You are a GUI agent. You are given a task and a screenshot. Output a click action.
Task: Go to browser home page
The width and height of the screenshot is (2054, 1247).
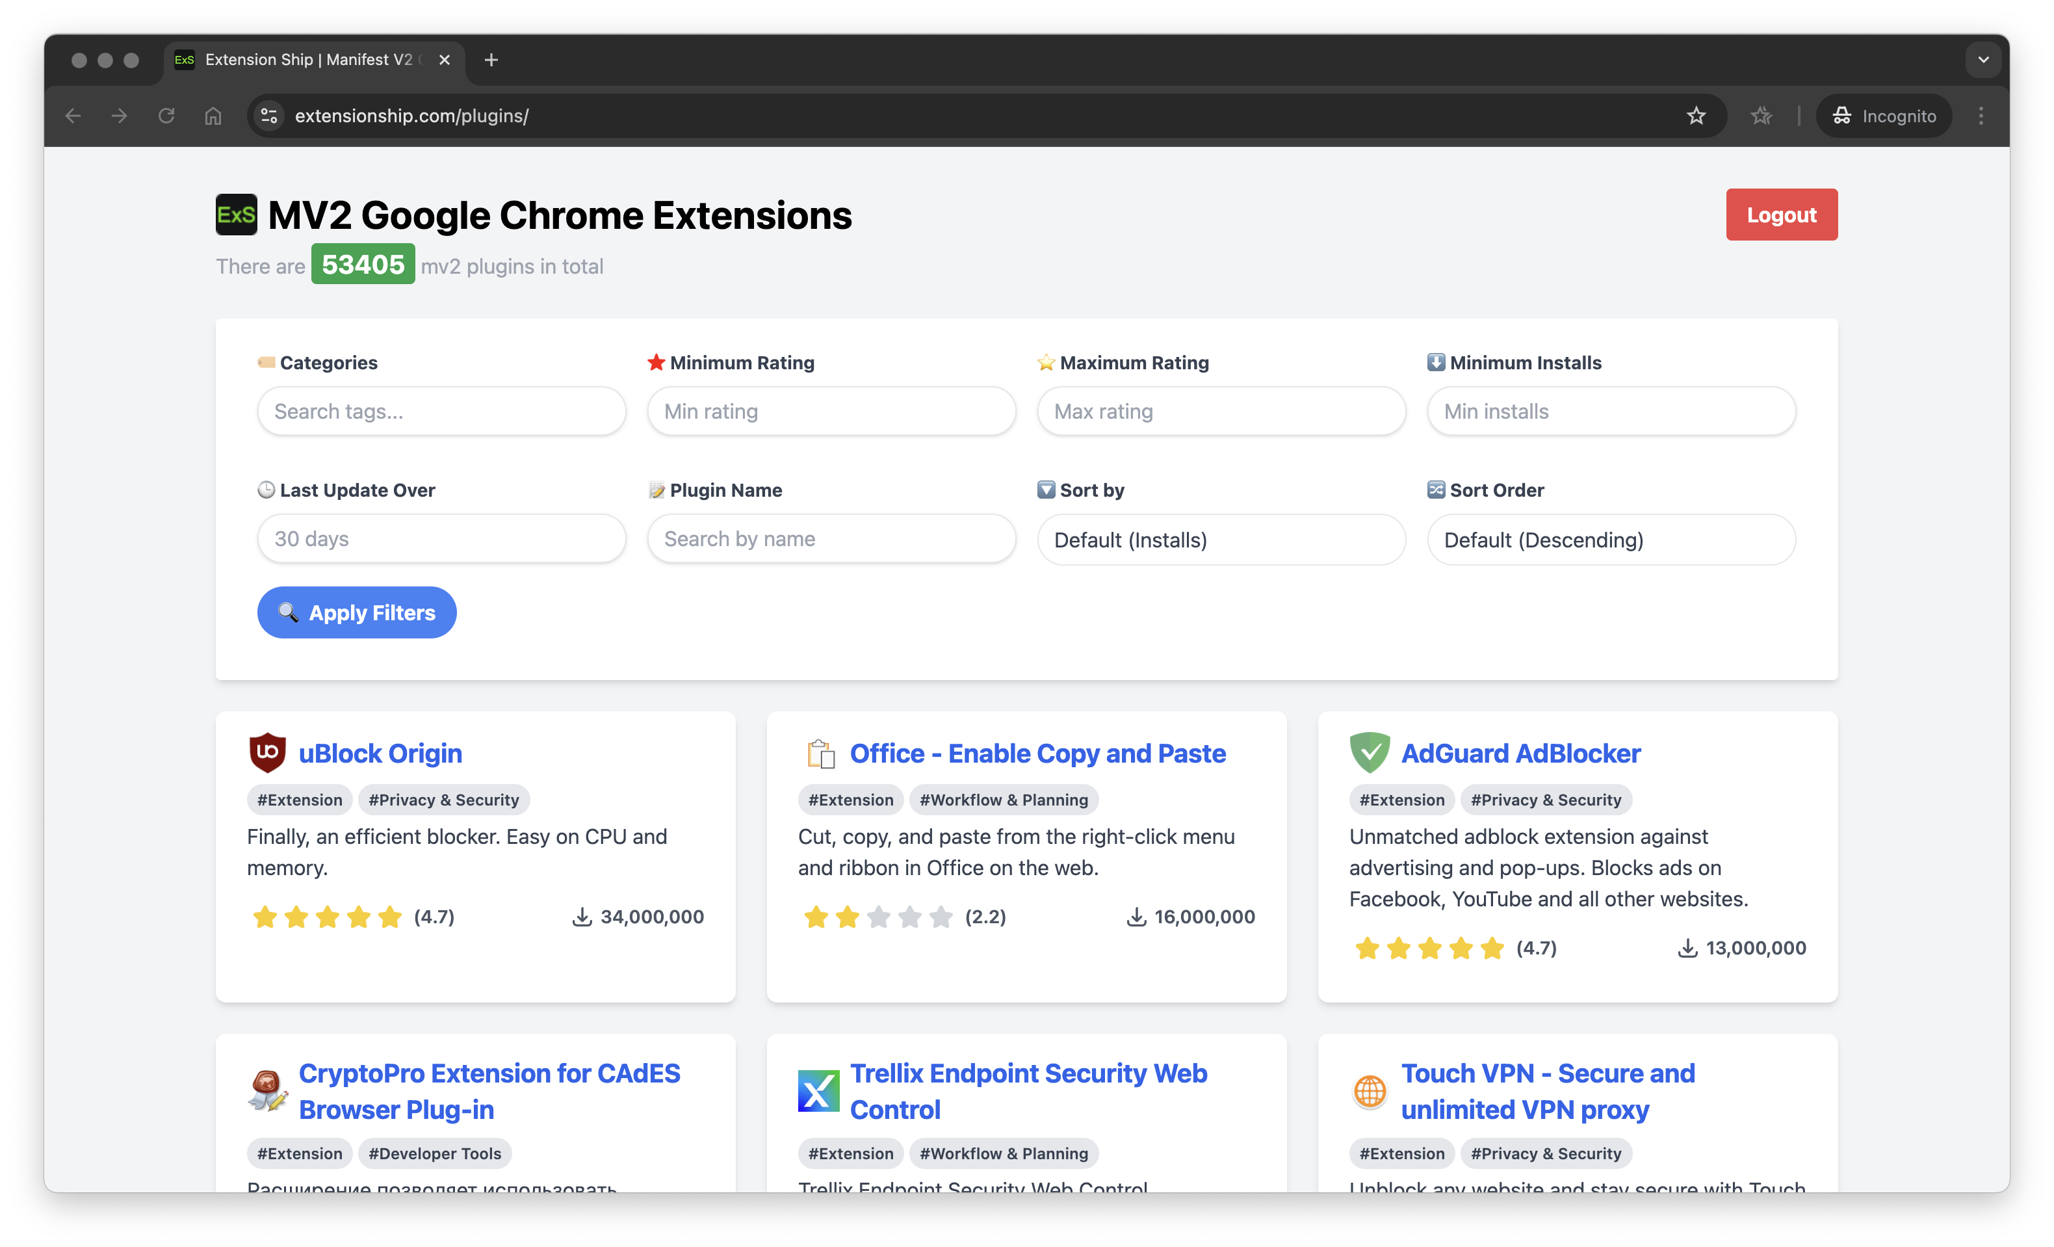213,116
